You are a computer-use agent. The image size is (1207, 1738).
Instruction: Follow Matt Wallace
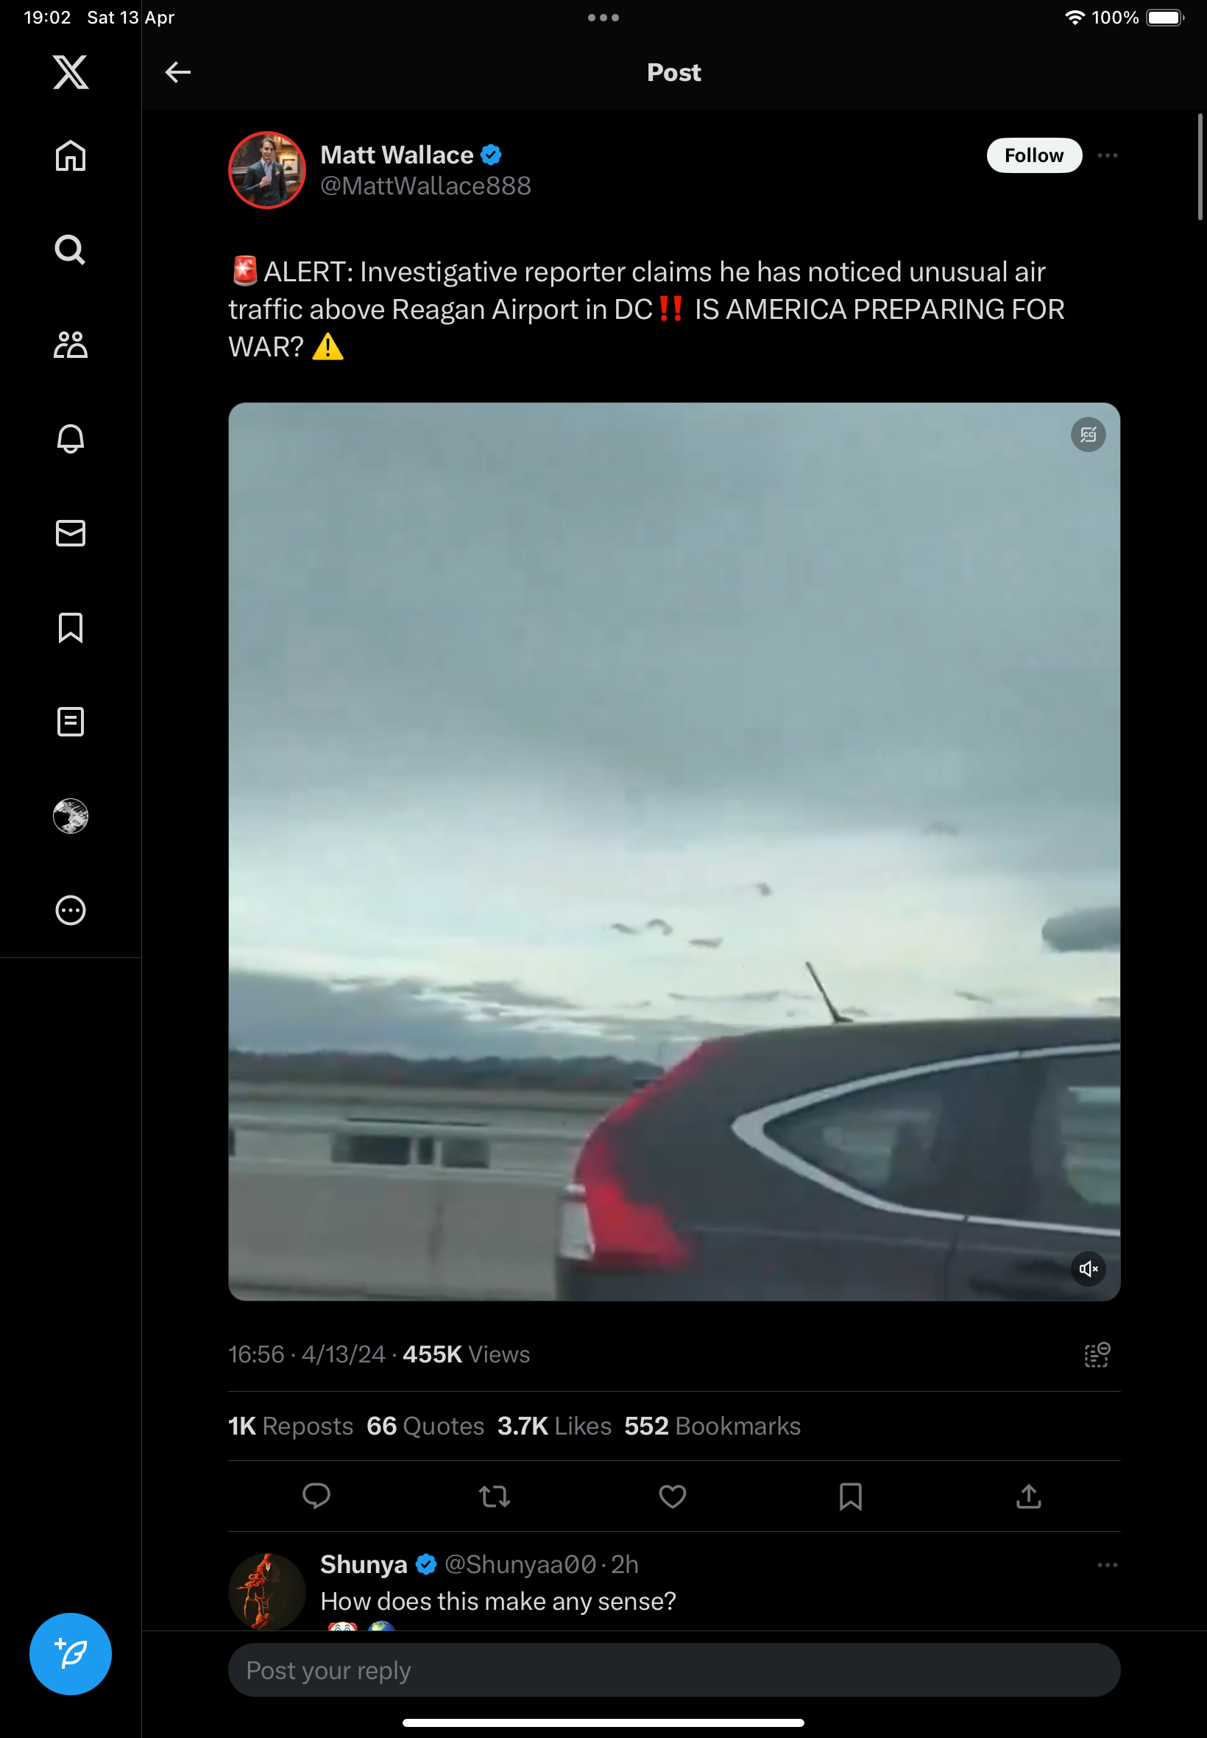click(x=1034, y=156)
